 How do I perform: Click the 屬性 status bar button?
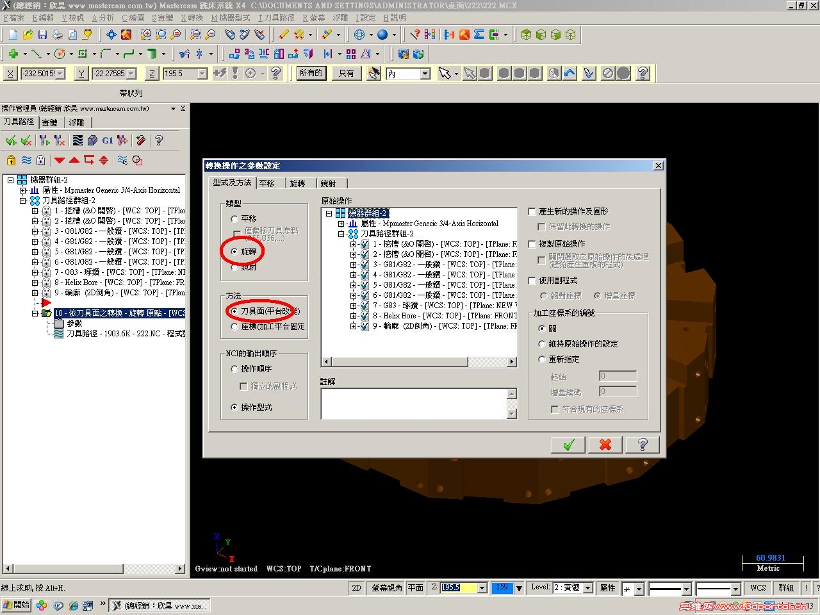click(x=607, y=588)
